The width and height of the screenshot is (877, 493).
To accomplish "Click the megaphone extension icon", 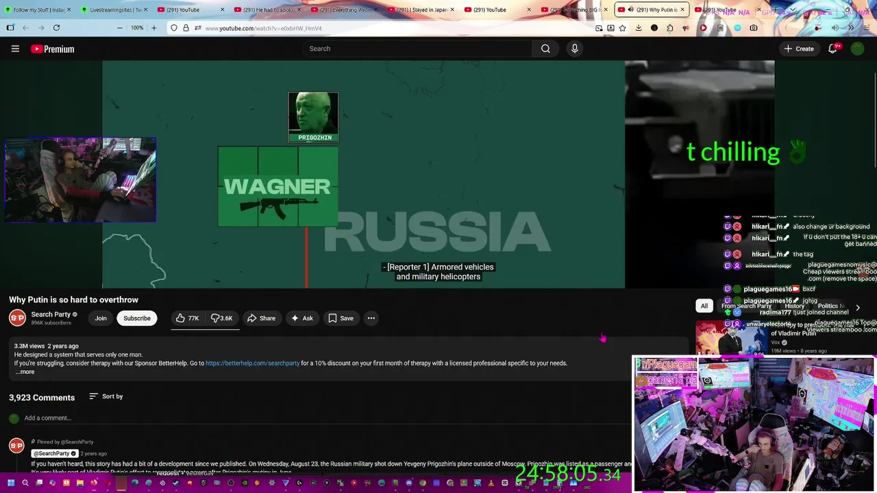I will point(687,28).
